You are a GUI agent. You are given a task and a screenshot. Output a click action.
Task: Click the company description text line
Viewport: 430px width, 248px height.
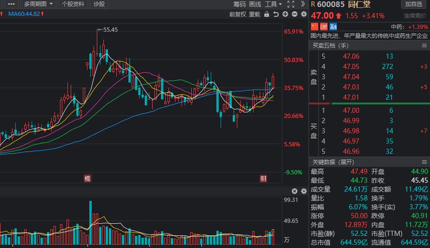coord(369,36)
